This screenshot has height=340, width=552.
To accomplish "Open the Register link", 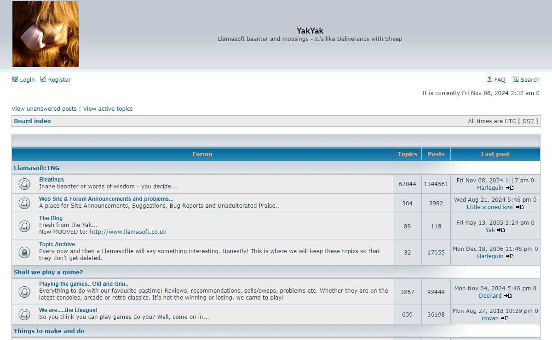I will click(x=59, y=79).
